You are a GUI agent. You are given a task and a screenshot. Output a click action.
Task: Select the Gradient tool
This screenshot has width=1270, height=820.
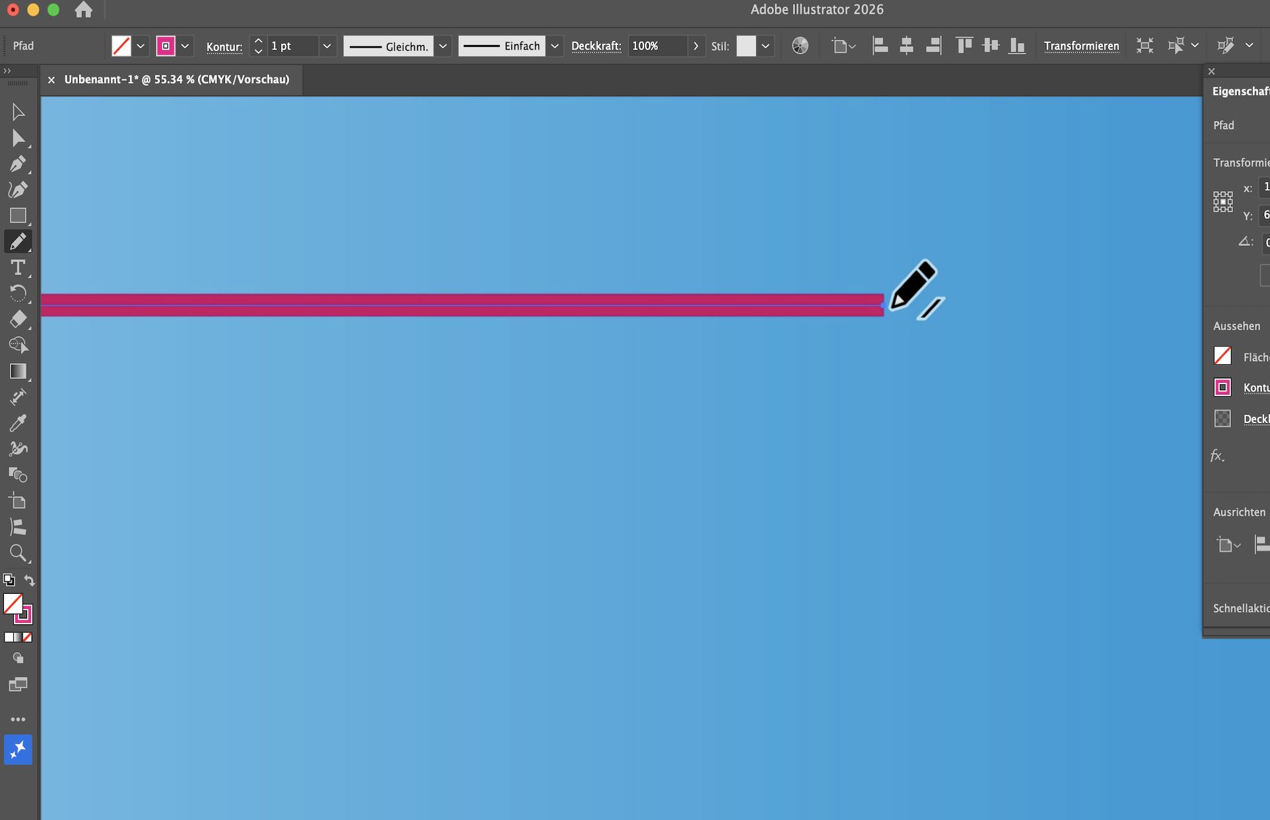18,370
